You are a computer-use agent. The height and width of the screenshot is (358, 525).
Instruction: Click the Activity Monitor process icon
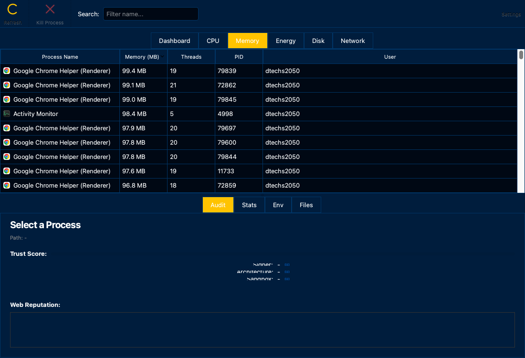[x=7, y=114]
